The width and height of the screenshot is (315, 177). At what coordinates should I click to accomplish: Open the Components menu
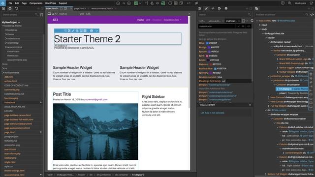pyautogui.click(x=36, y=3)
